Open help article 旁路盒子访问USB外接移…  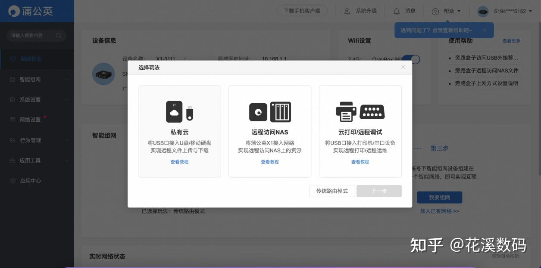(x=487, y=58)
